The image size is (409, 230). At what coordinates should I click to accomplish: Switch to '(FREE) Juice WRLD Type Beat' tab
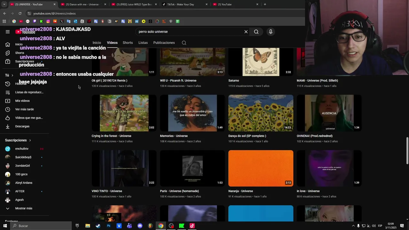[134, 4]
